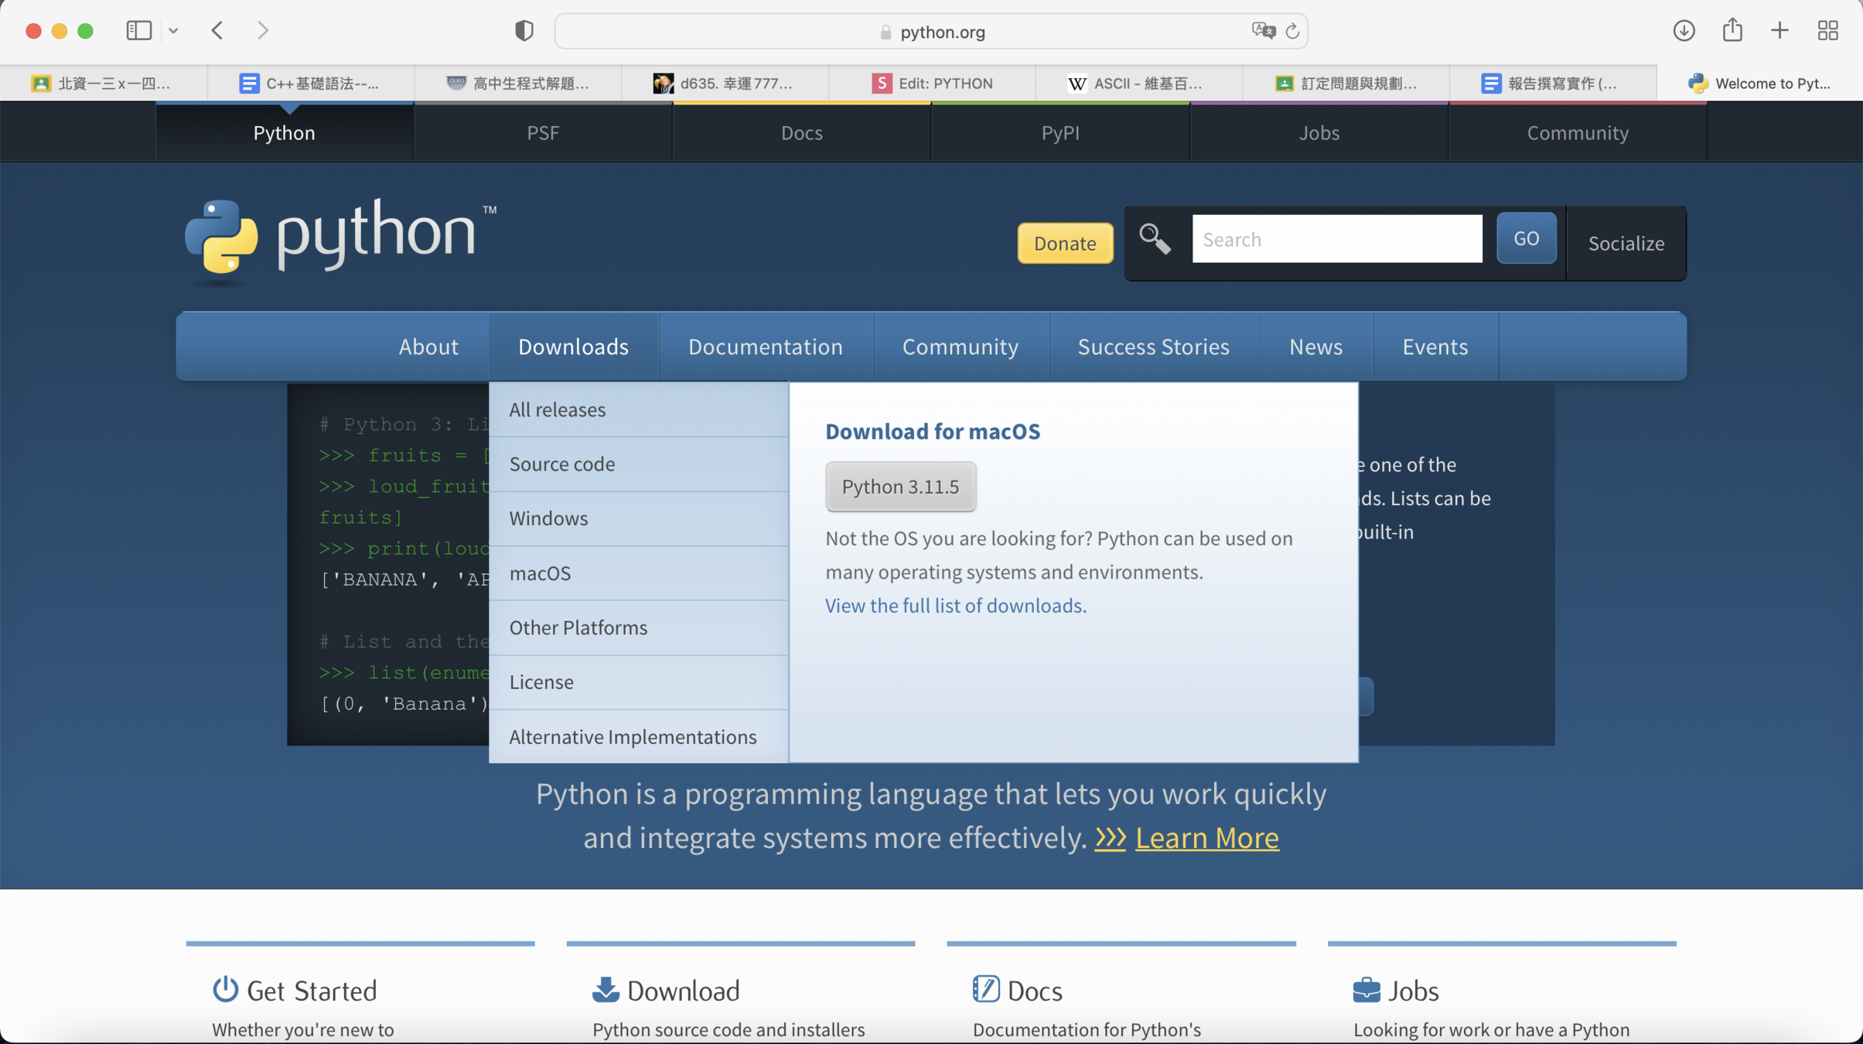Click the translate page icon
The width and height of the screenshot is (1863, 1044).
[1263, 31]
